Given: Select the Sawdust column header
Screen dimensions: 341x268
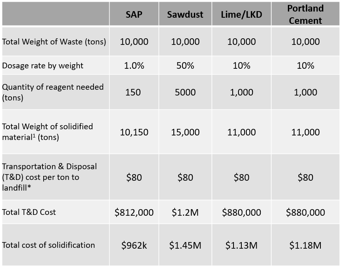Looking at the screenshot, I should click(x=185, y=14).
